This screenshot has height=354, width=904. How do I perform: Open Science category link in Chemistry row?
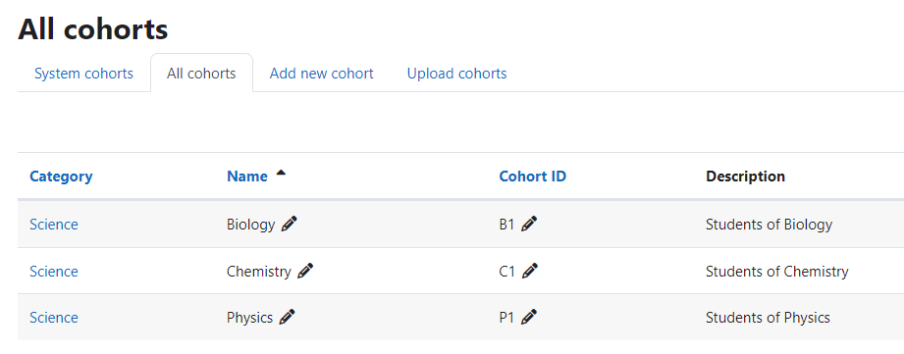pyautogui.click(x=54, y=271)
